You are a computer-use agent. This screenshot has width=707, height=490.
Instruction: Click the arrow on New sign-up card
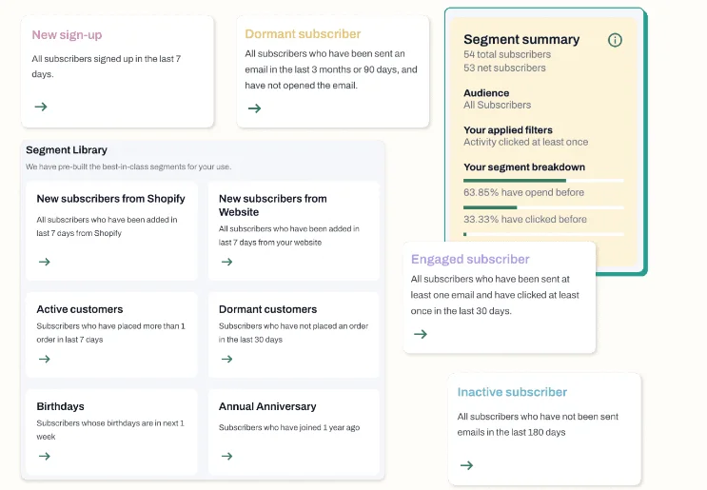[x=41, y=107]
